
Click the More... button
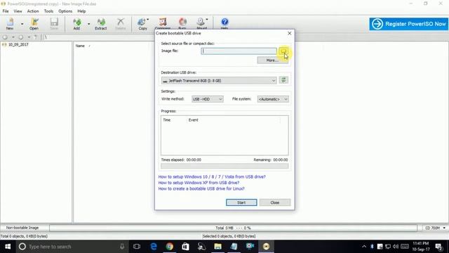272,60
